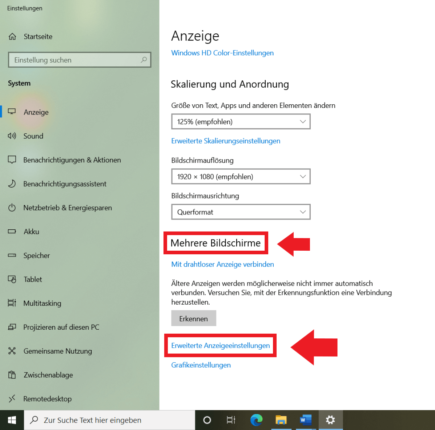
Task: Open the Querformat orientation dropdown
Action: (241, 212)
